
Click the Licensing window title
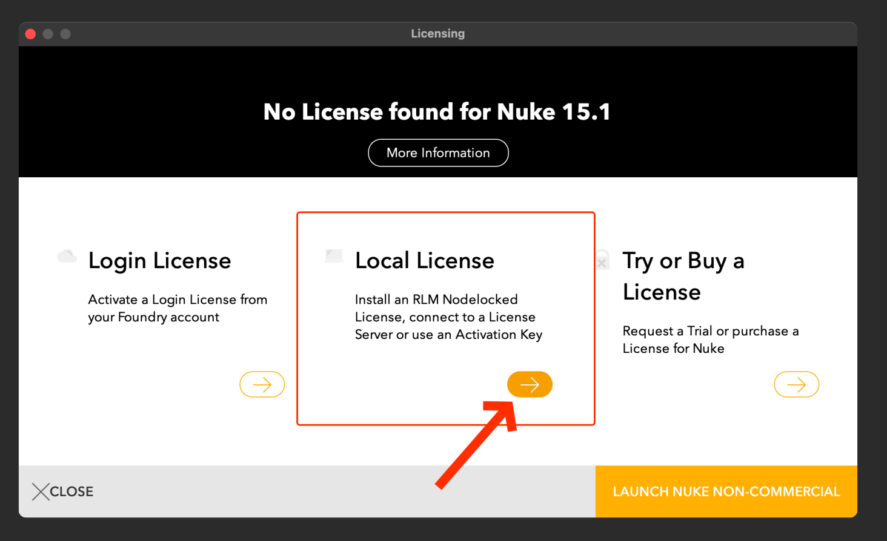coord(437,34)
